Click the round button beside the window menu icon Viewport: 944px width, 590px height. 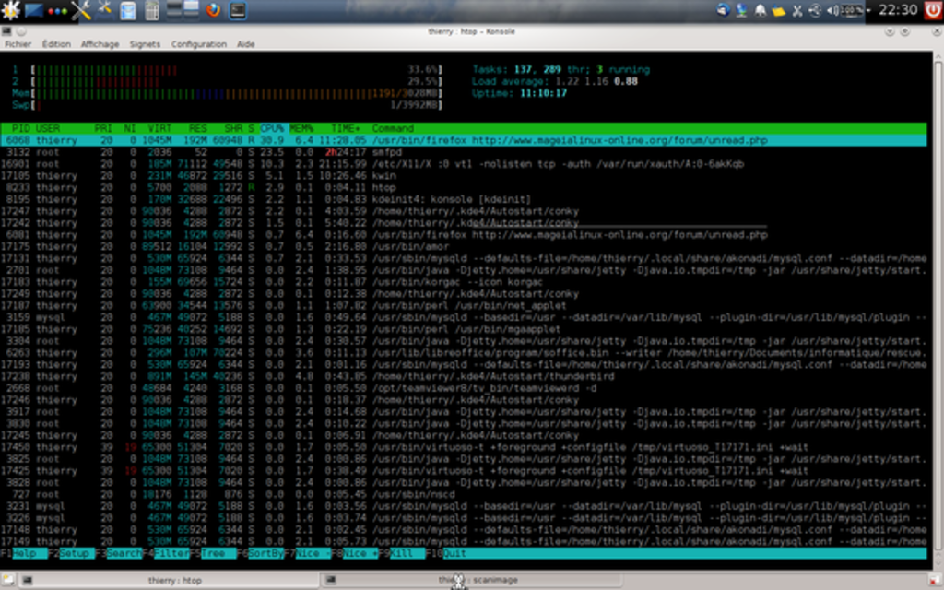point(21,31)
